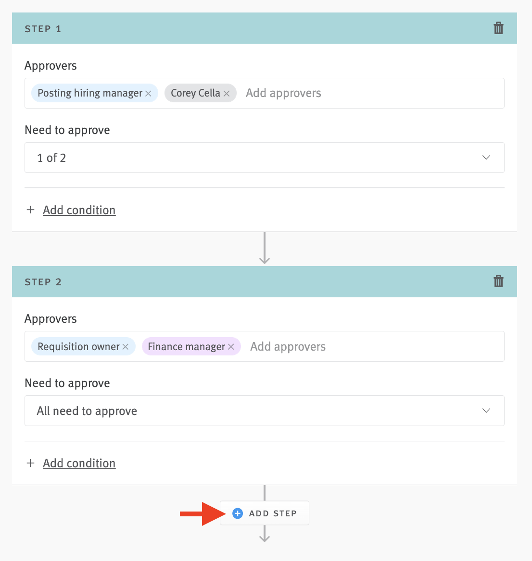
Task: Delete Step 1 using the trash icon
Action: pyautogui.click(x=498, y=28)
